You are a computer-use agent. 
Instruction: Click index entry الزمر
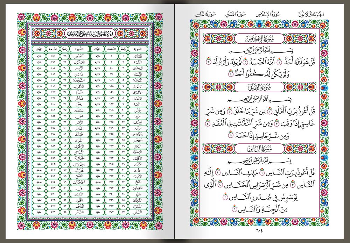tap(79, 122)
